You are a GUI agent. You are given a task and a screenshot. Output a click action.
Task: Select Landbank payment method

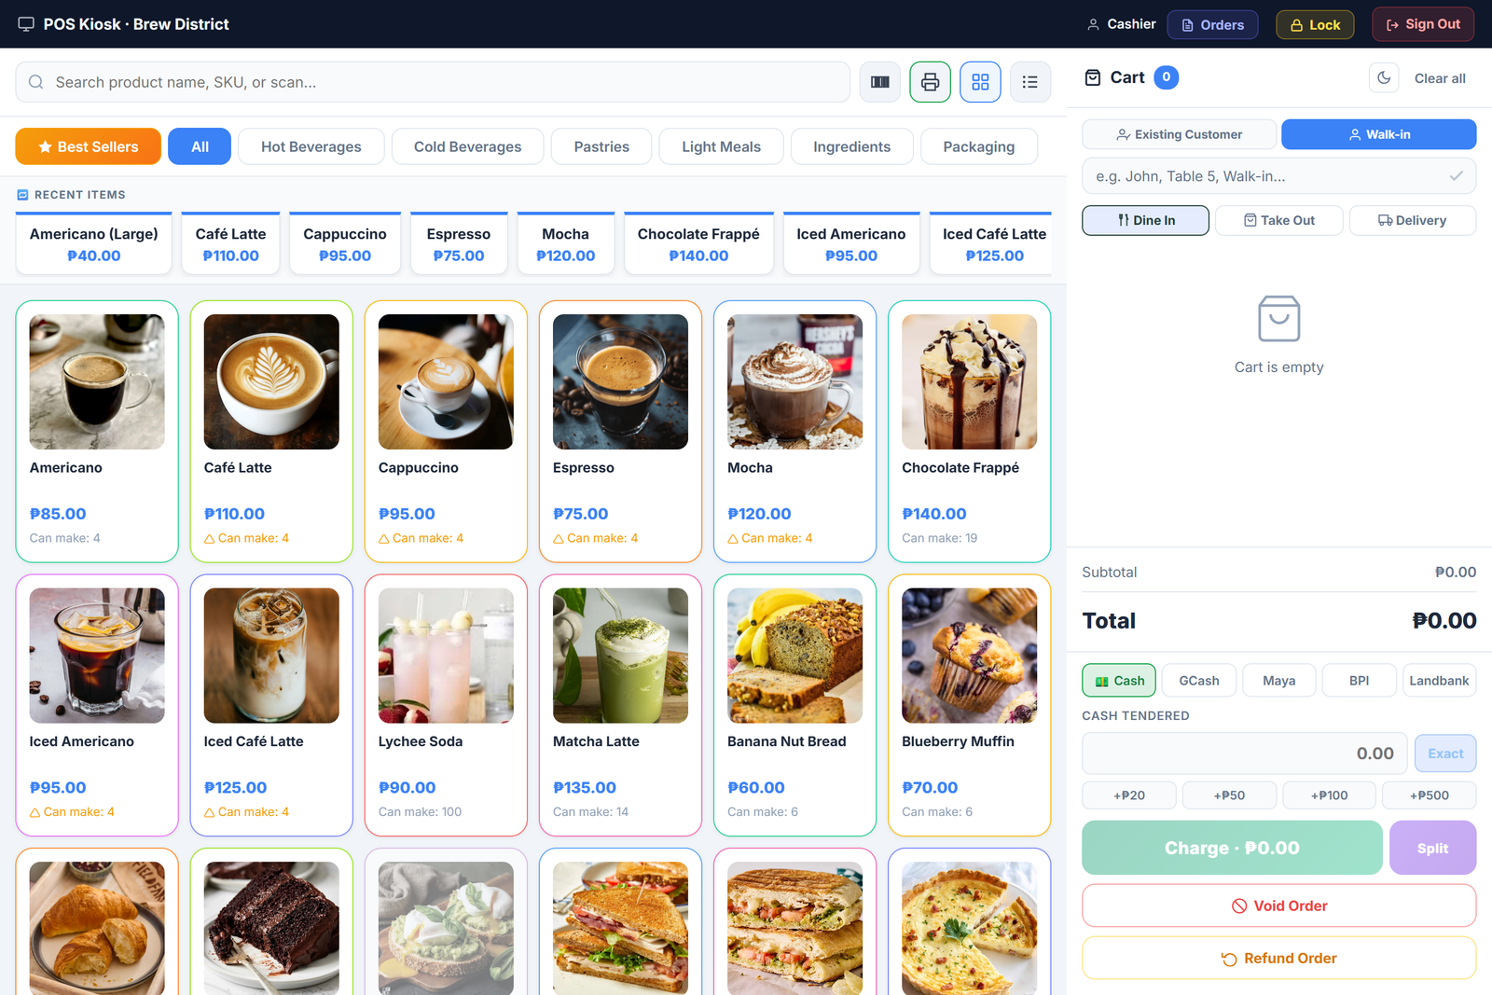1439,681
